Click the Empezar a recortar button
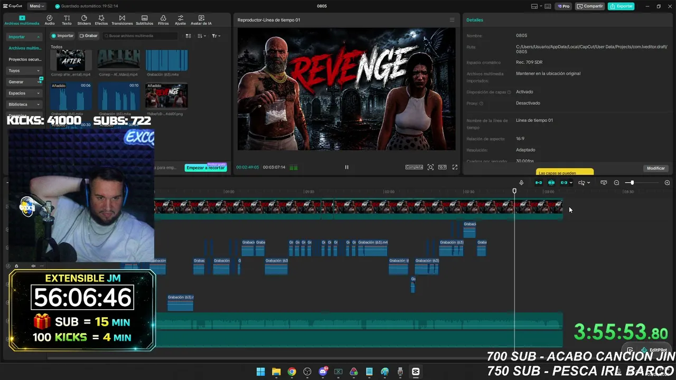This screenshot has height=380, width=676. [205, 168]
